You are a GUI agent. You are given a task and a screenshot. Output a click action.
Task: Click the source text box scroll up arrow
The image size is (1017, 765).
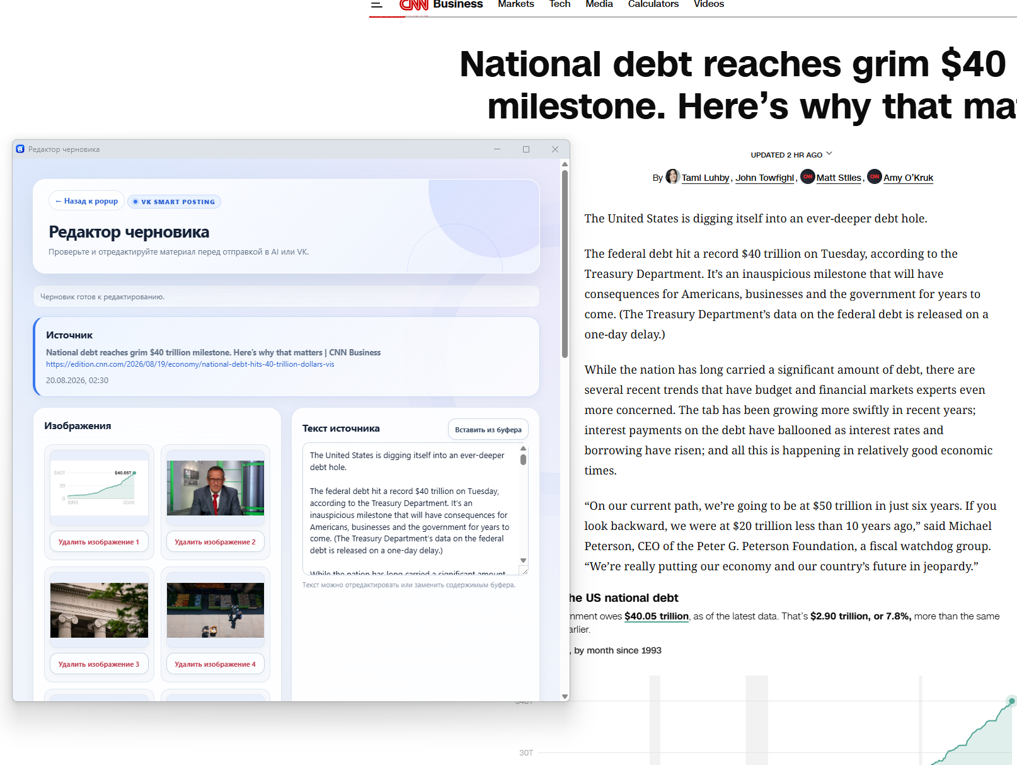click(x=523, y=449)
